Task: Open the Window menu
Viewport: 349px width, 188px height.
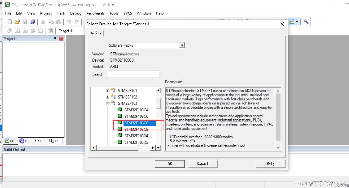Action: click(x=144, y=13)
